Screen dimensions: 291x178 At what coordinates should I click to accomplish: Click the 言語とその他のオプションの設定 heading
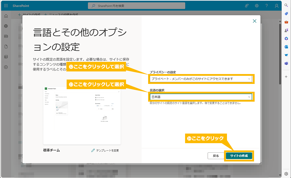coord(80,40)
